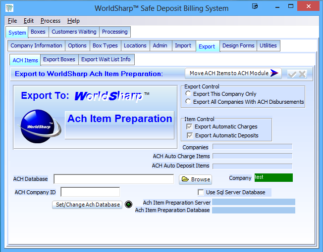
Task: Open the Design Forms tab
Action: coord(238,45)
